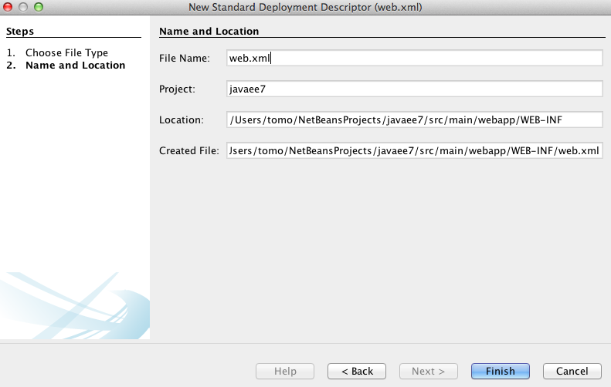Select step 2 Name and Location
611x387 pixels.
click(x=66, y=65)
